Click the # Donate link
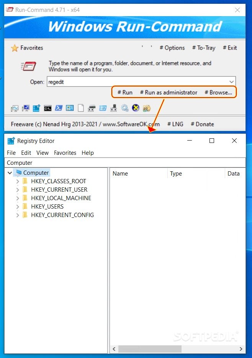Screen dimensions: 252x358 [202, 124]
